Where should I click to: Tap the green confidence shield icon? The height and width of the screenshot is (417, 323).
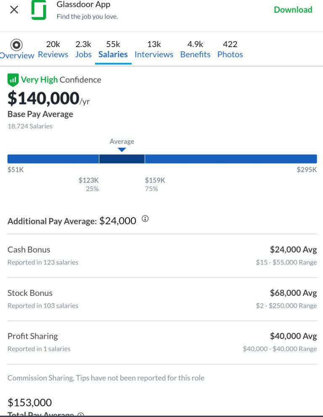click(x=13, y=80)
